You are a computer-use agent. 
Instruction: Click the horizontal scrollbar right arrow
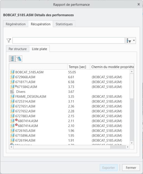coord(128,147)
